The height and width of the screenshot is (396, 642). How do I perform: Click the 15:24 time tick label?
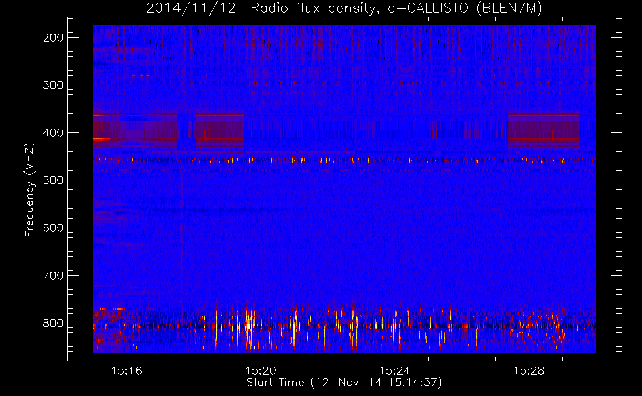pyautogui.click(x=395, y=371)
